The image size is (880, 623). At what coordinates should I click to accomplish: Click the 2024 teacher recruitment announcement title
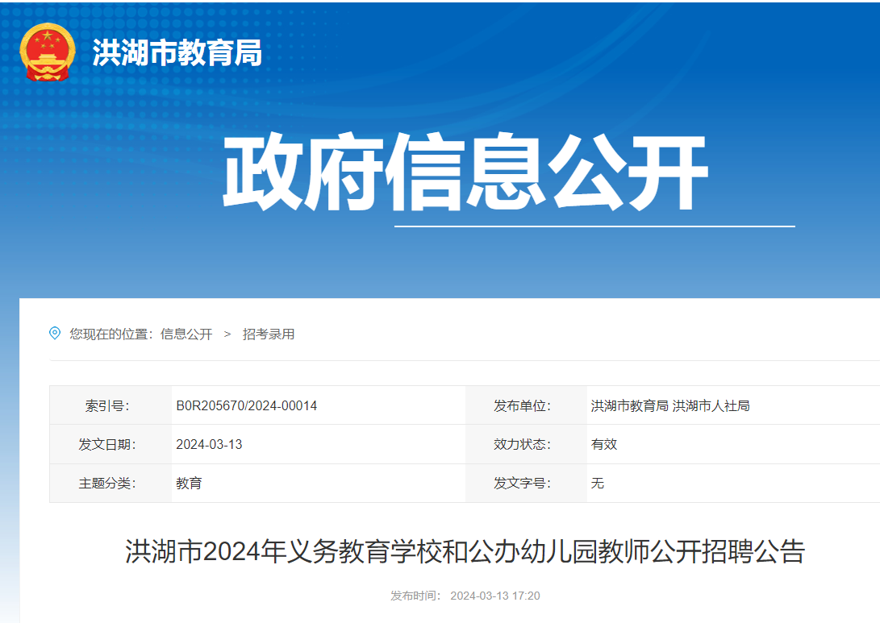coord(465,552)
